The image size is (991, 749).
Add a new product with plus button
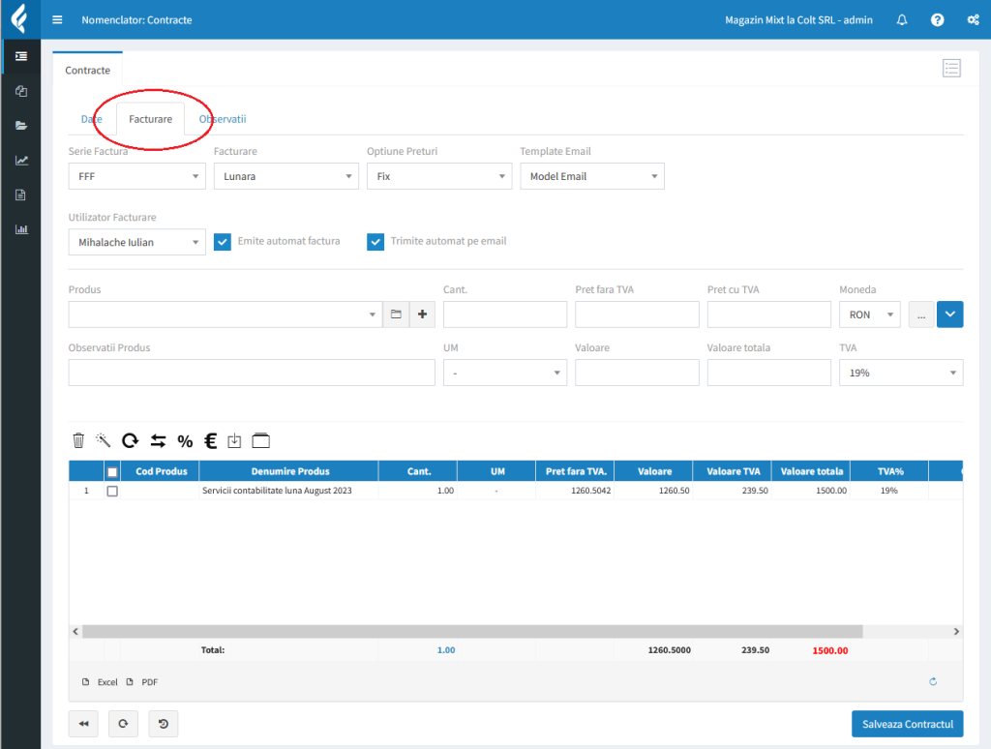coord(422,315)
